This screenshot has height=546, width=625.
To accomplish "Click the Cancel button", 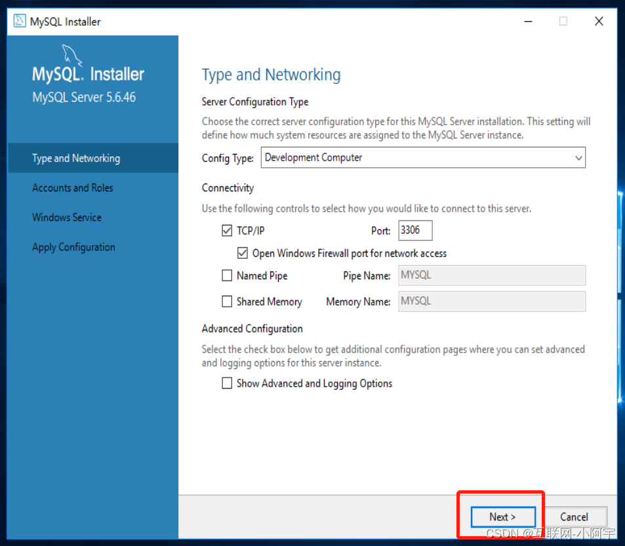I will 576,517.
